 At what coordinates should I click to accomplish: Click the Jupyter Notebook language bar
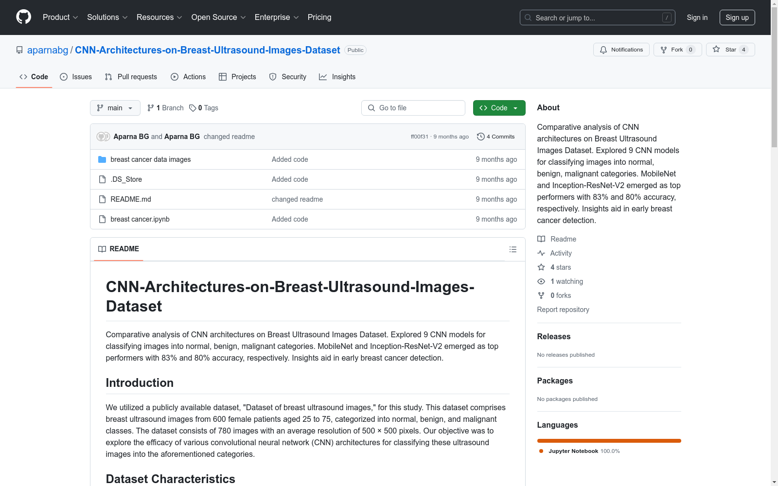tap(609, 441)
